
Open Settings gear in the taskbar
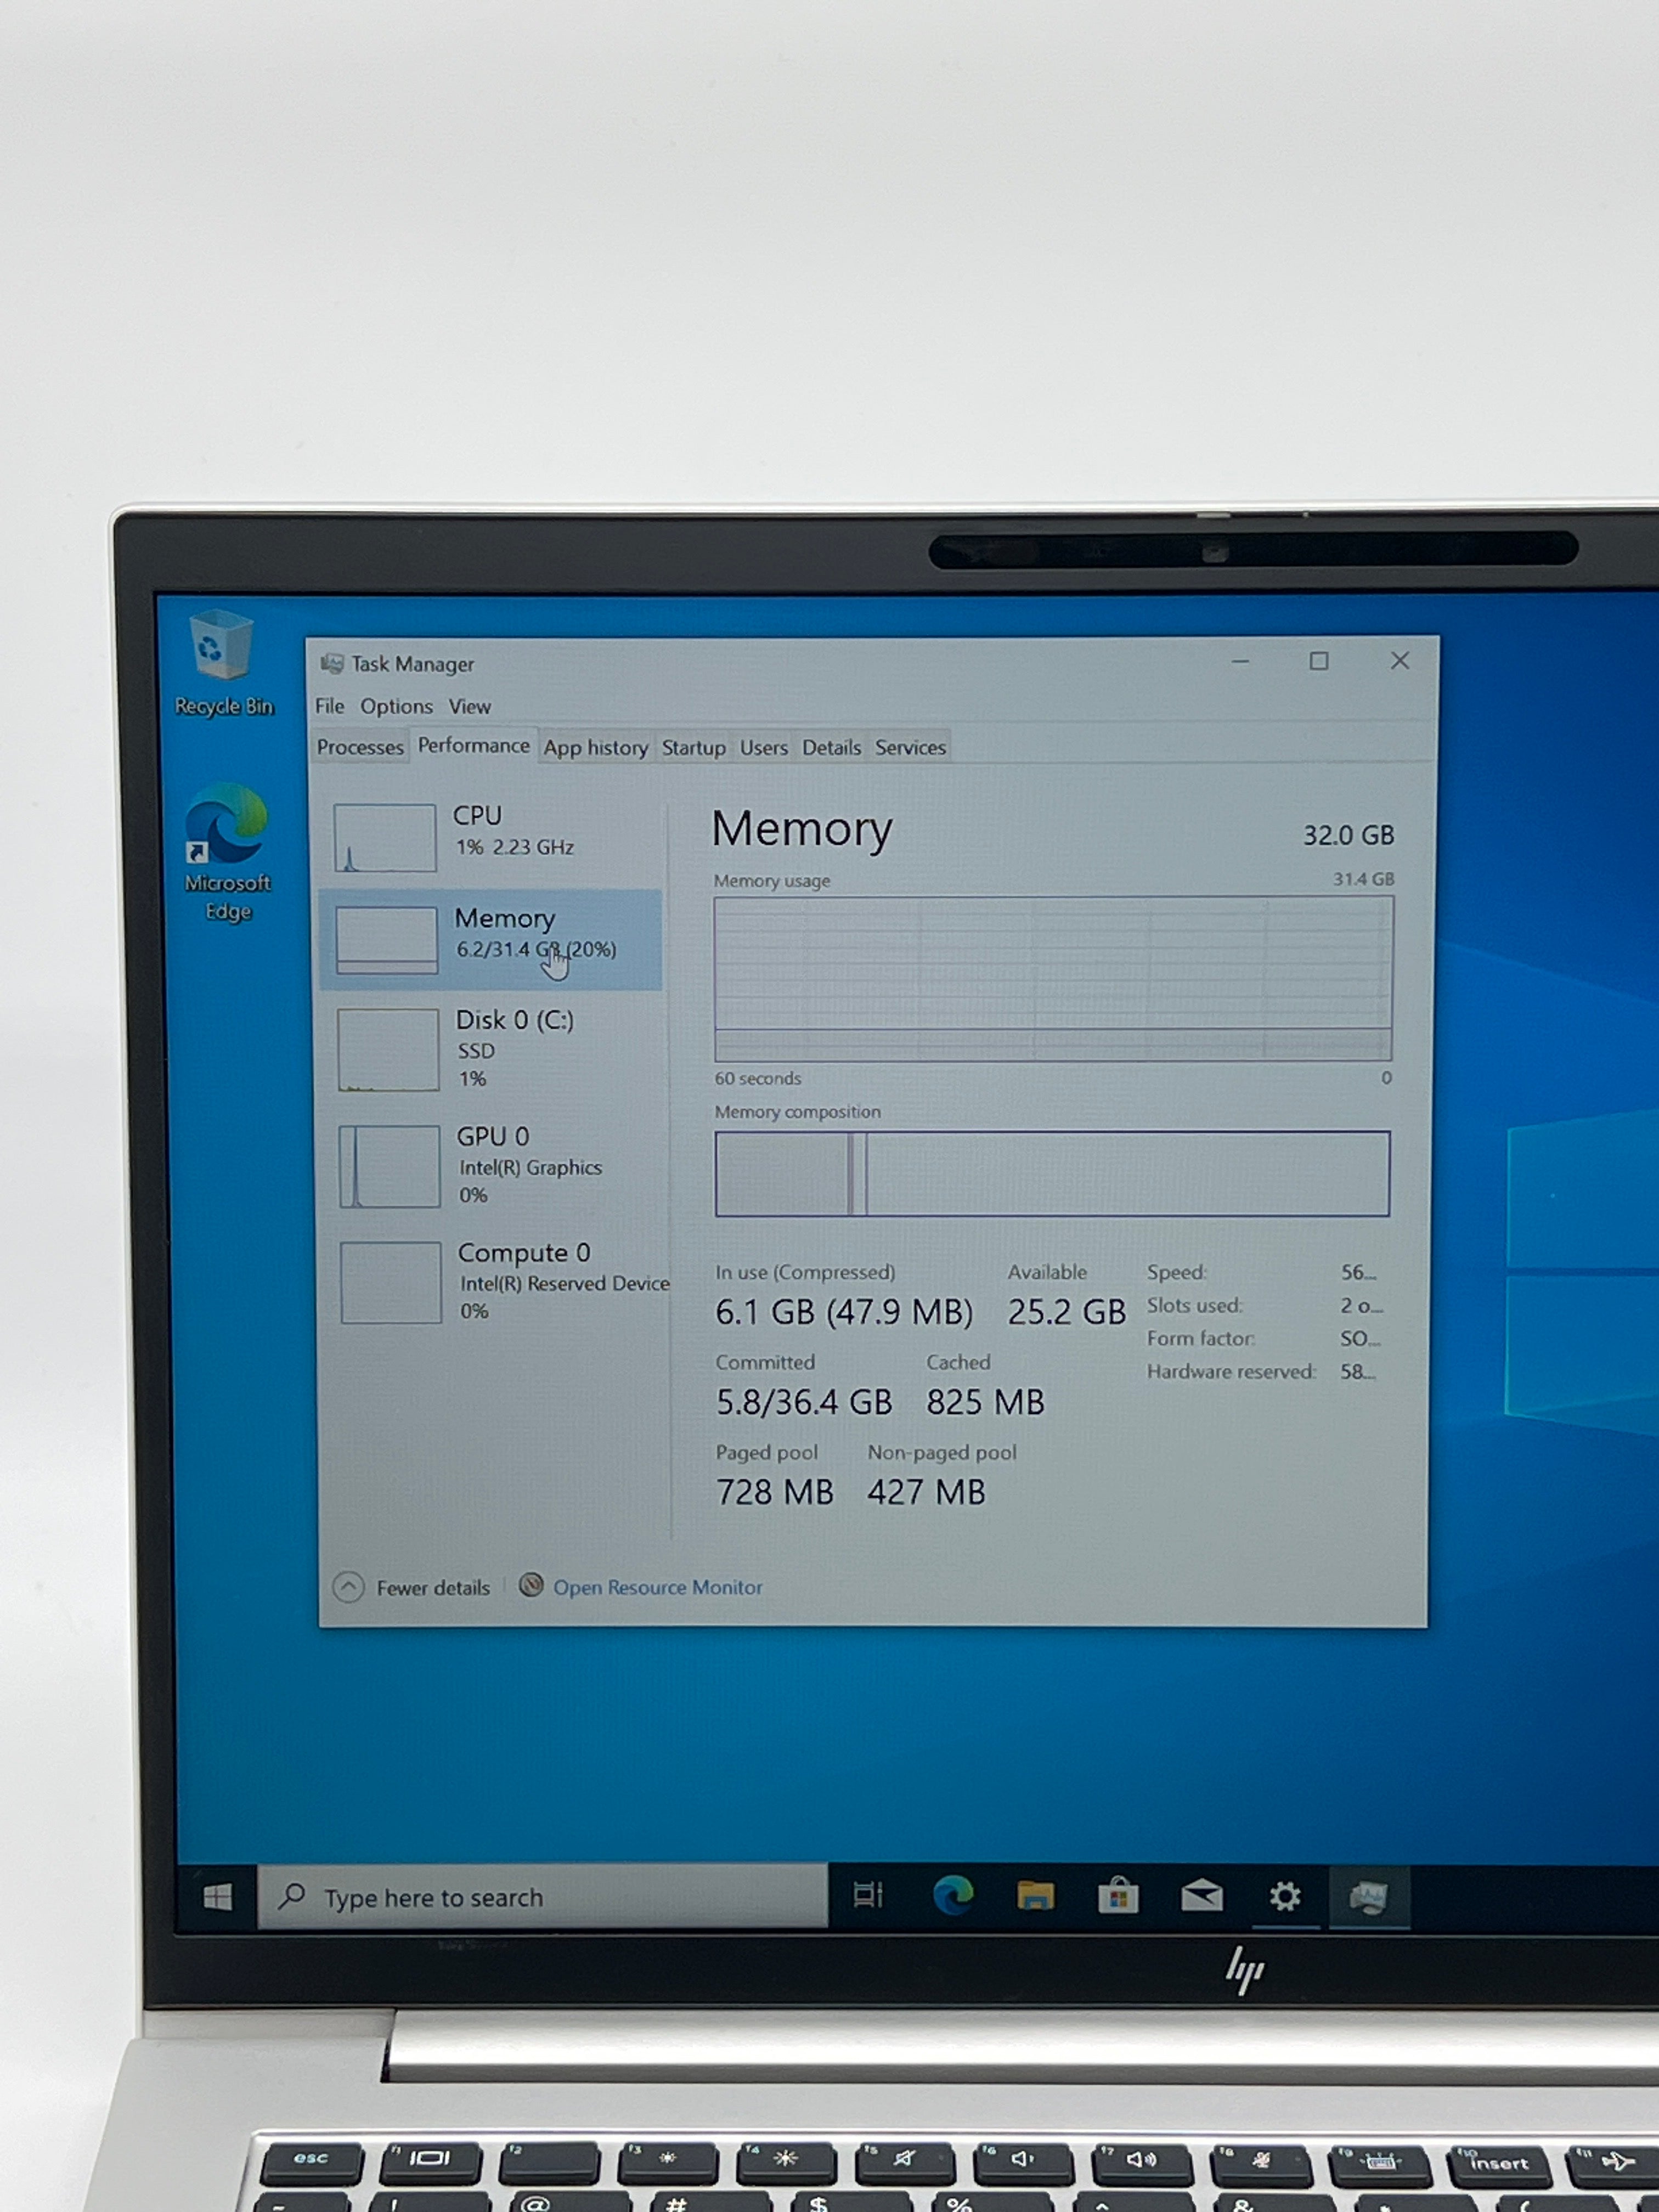click(1285, 1896)
